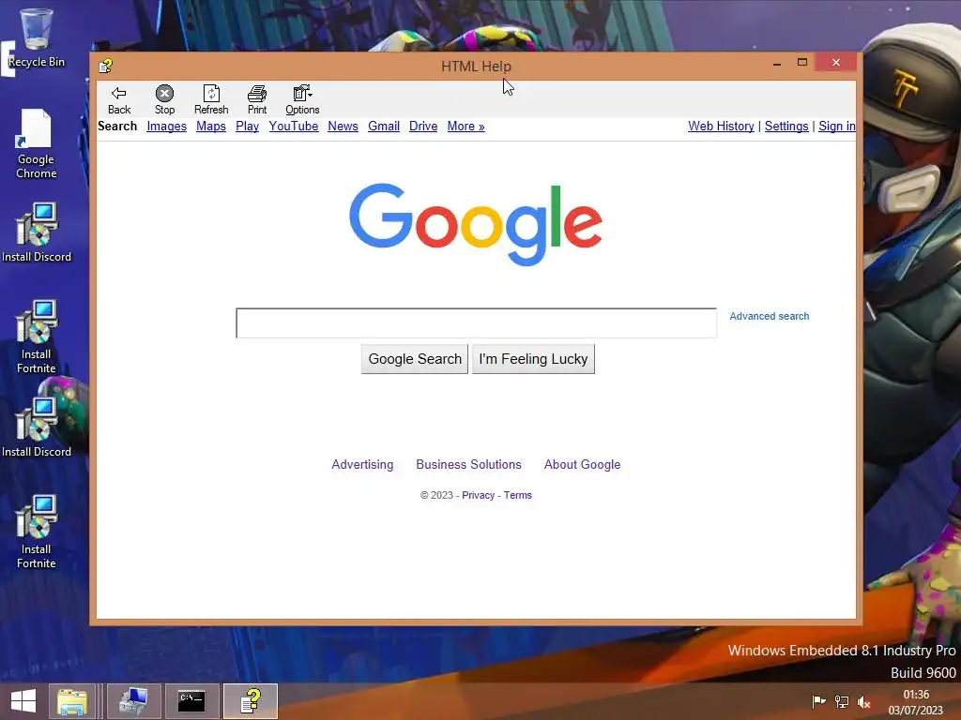Click the I'm Feeling Lucky button
The height and width of the screenshot is (720, 961).
click(533, 359)
